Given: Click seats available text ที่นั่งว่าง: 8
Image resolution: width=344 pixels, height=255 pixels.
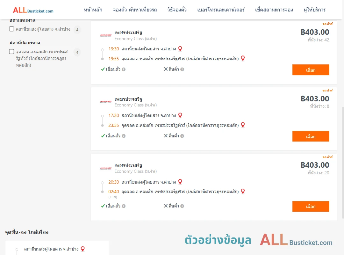Looking at the screenshot, I should pyautogui.click(x=319, y=106).
